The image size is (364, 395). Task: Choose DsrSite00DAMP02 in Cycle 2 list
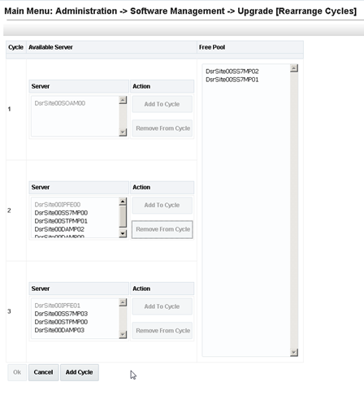point(59,229)
